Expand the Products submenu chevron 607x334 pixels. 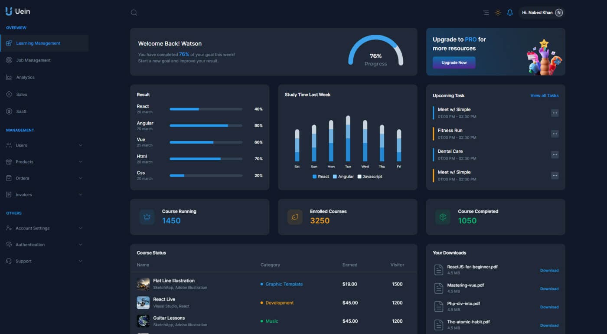pyautogui.click(x=81, y=162)
